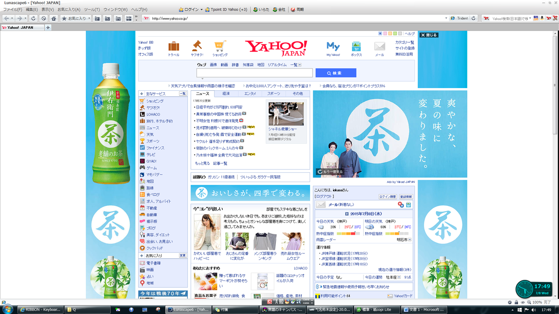Click the 閉じる ad close button
The width and height of the screenshot is (559, 314).
coord(429,35)
